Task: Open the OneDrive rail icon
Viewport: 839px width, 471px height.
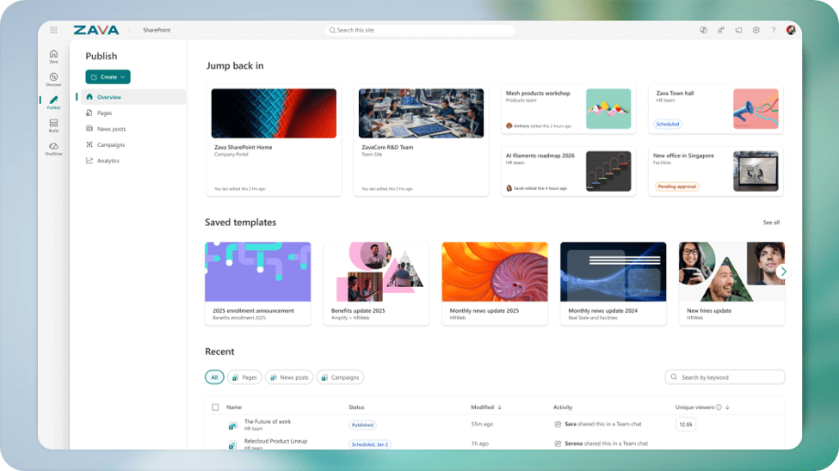Action: 53,149
